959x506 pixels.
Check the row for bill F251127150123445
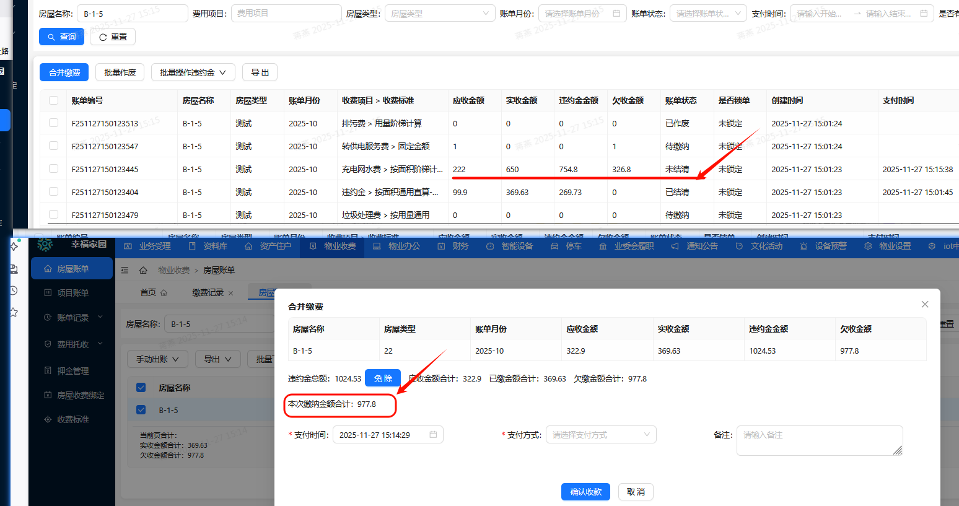[54, 168]
